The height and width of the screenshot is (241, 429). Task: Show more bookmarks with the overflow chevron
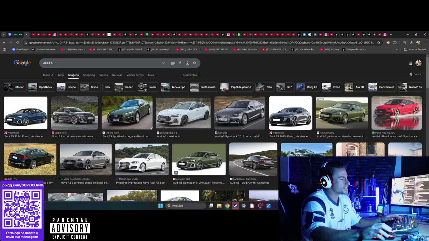pos(396,50)
